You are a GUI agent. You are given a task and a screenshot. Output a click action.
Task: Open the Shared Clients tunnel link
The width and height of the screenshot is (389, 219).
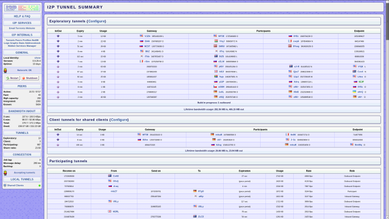click(x=16, y=185)
